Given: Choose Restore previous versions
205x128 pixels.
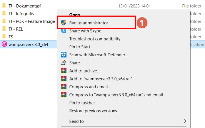Looking at the screenshot, I should pos(93,111).
